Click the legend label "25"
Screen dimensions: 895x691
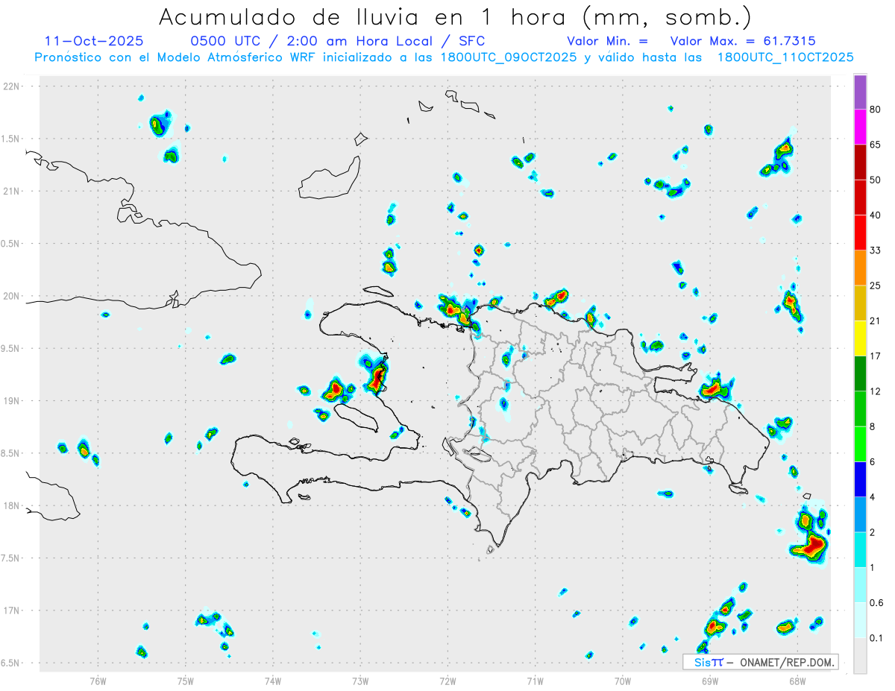click(x=876, y=285)
